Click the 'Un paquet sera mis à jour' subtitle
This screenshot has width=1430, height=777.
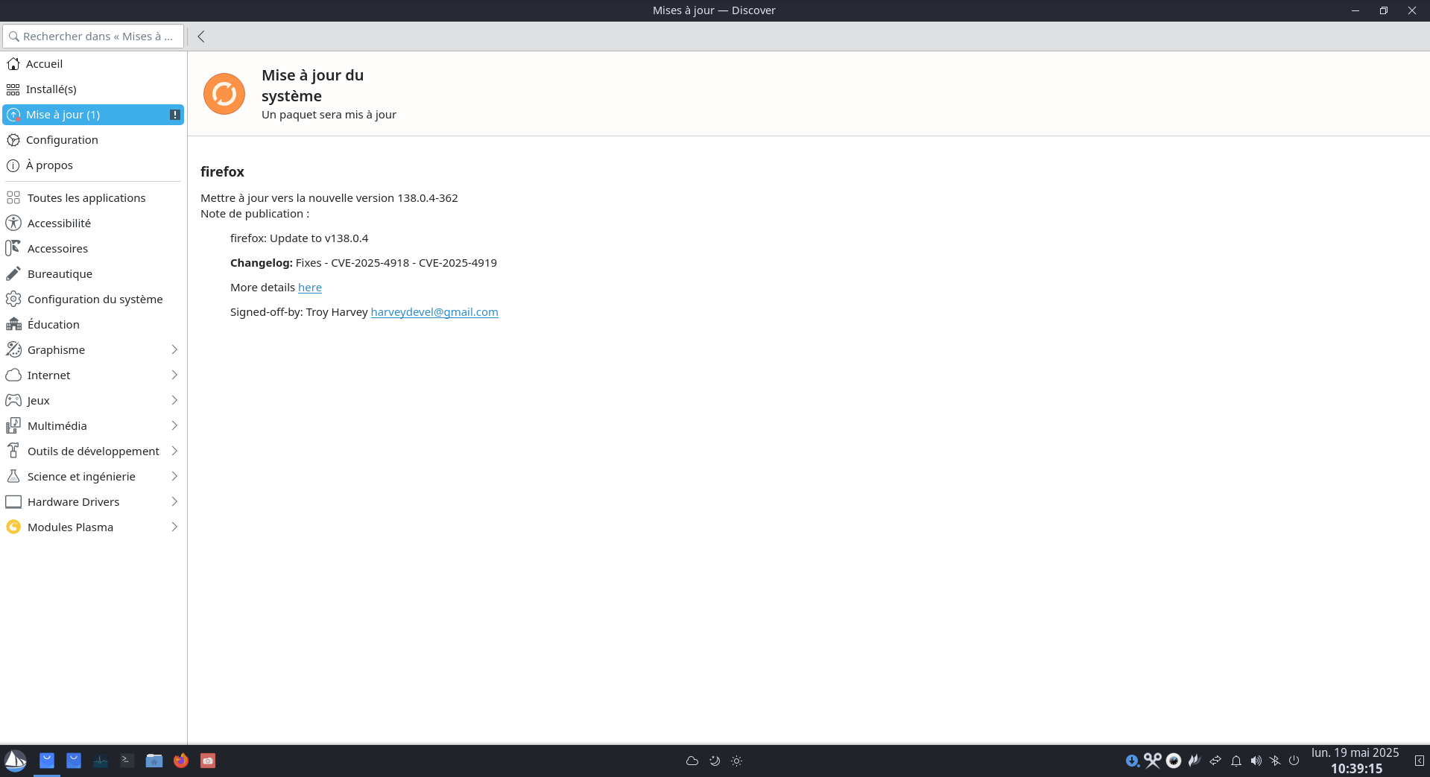329,115
